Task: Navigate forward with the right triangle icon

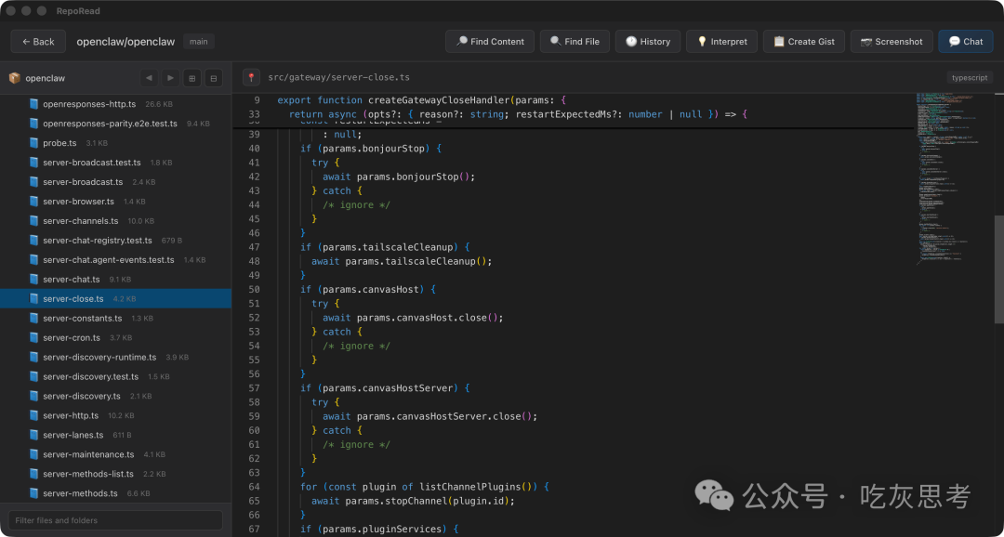Action: point(170,78)
